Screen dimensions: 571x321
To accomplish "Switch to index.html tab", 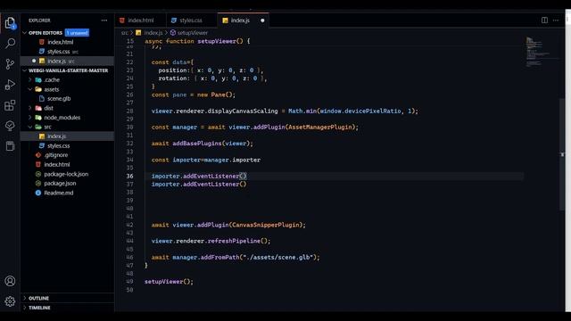I will point(141,21).
